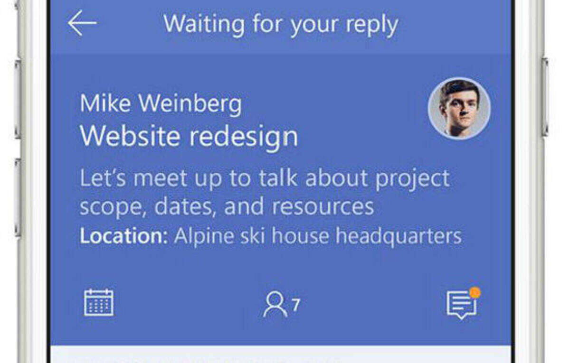Tap the orange notification dot on comments
Screen dimensions: 570x363
(474, 292)
